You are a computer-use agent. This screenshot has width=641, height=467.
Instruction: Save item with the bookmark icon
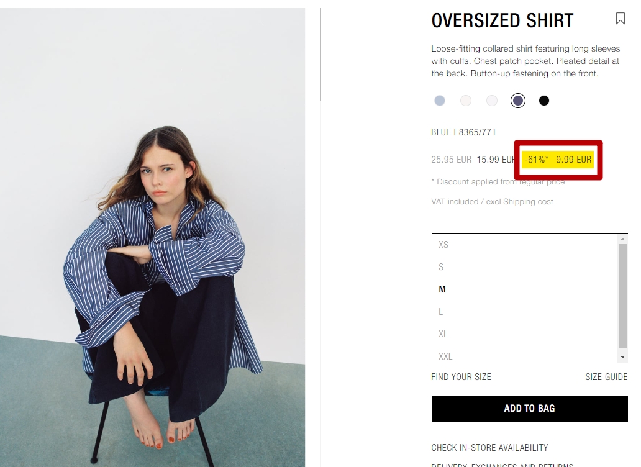coord(620,19)
